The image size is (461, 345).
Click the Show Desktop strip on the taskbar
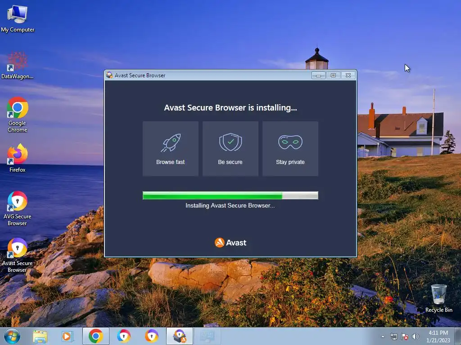pos(457,336)
